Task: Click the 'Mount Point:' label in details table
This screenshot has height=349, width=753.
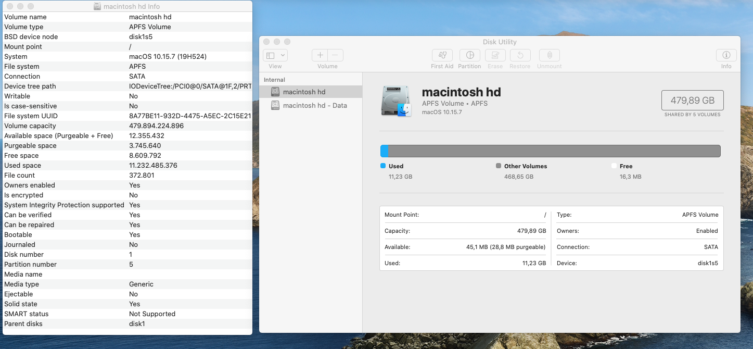Action: [x=402, y=215]
